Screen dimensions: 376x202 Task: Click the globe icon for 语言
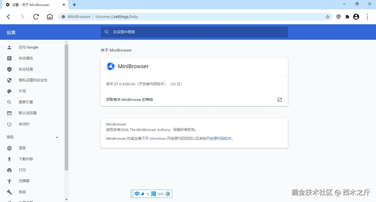(x=9, y=148)
